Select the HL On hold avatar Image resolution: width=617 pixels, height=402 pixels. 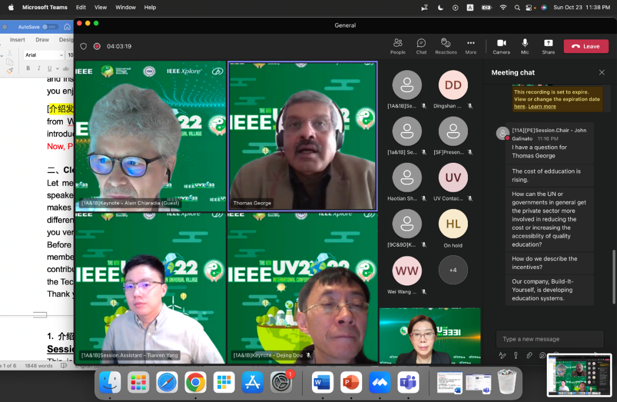coord(453,224)
